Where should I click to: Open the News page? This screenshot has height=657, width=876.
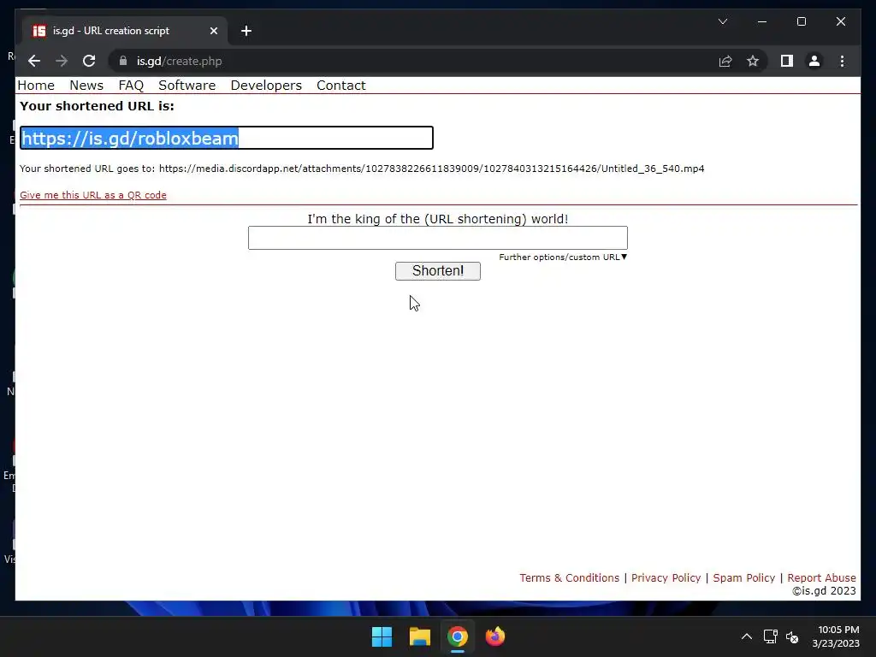coord(86,86)
